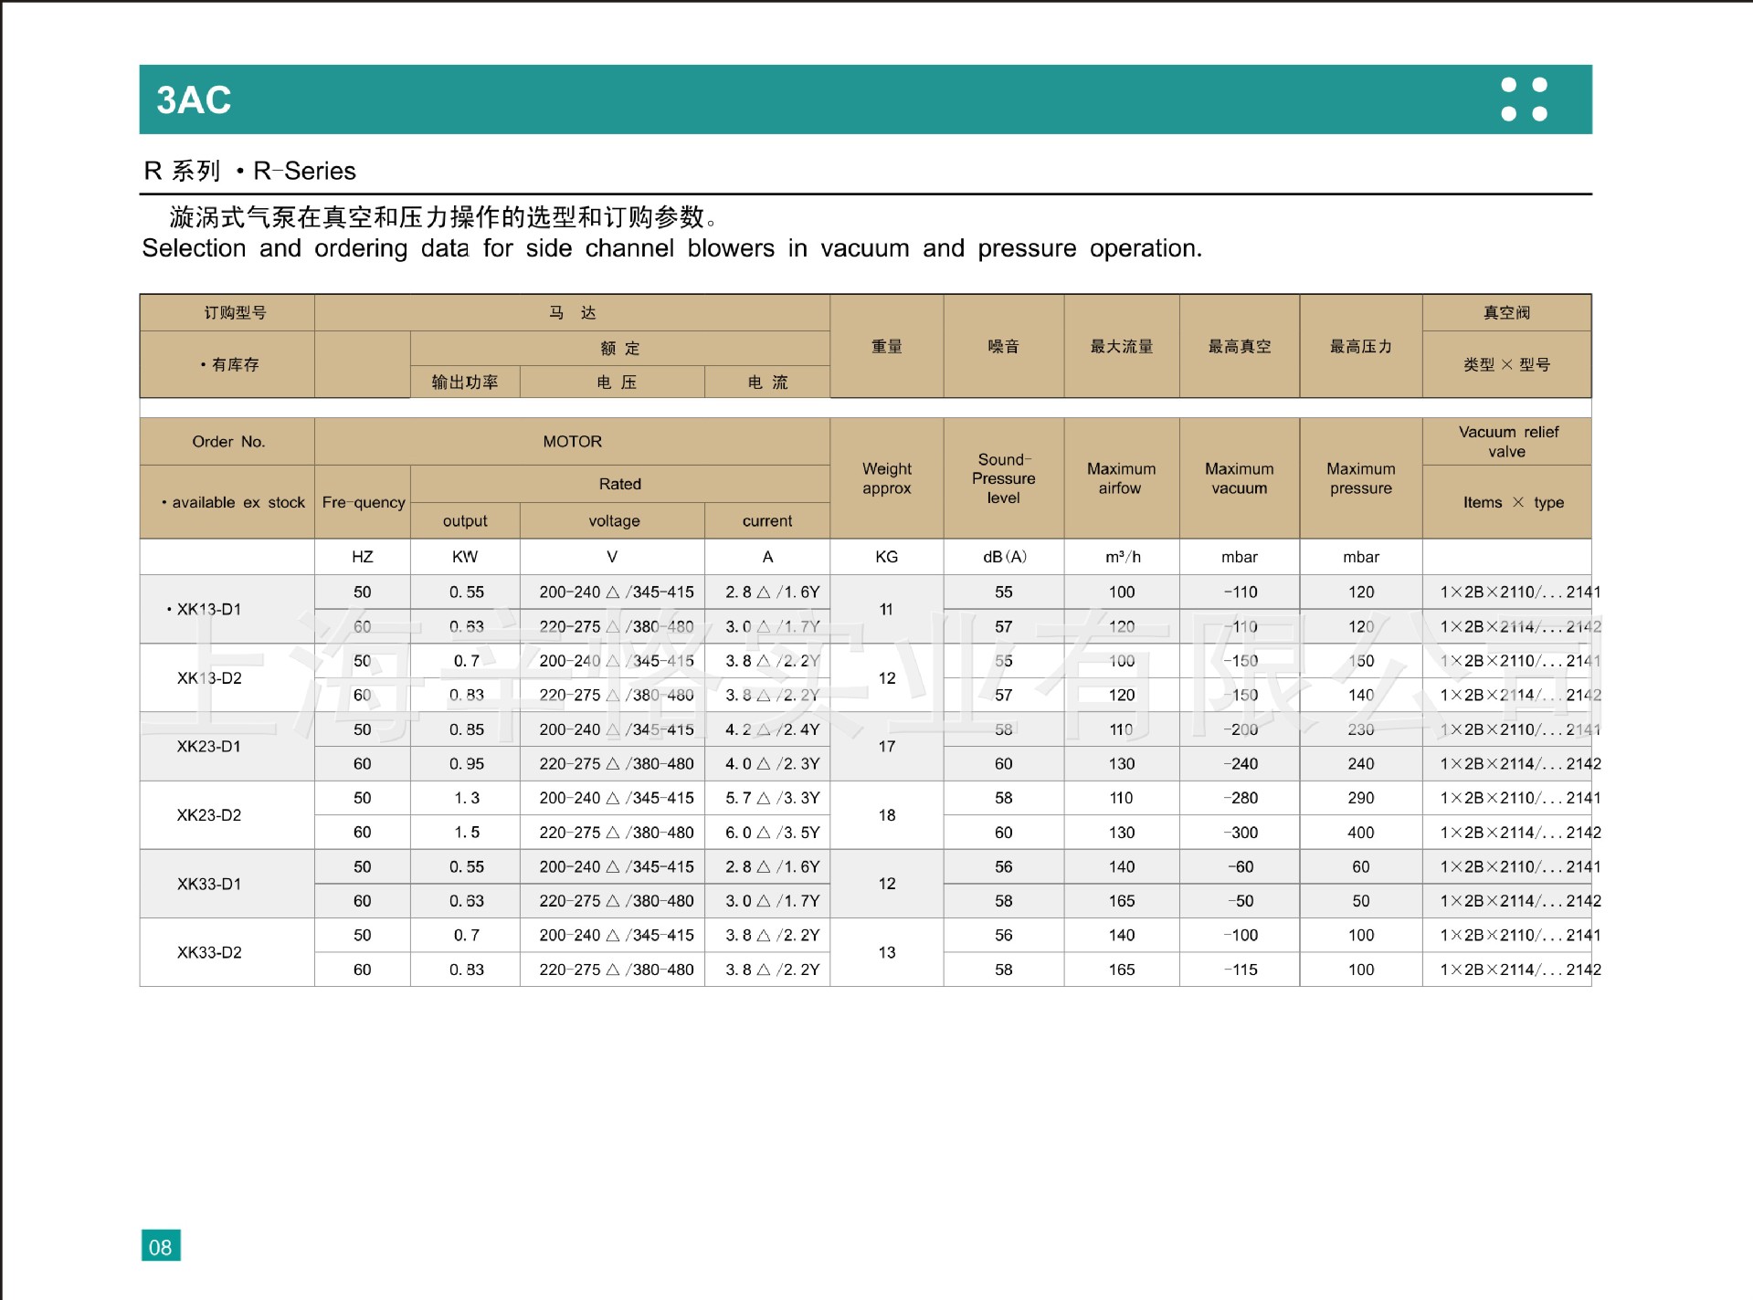1753x1300 pixels.
Task: Click the 'KG' unit cell
Action: [x=887, y=557]
